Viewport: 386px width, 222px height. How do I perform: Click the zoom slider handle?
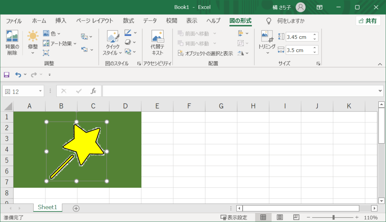334,217
